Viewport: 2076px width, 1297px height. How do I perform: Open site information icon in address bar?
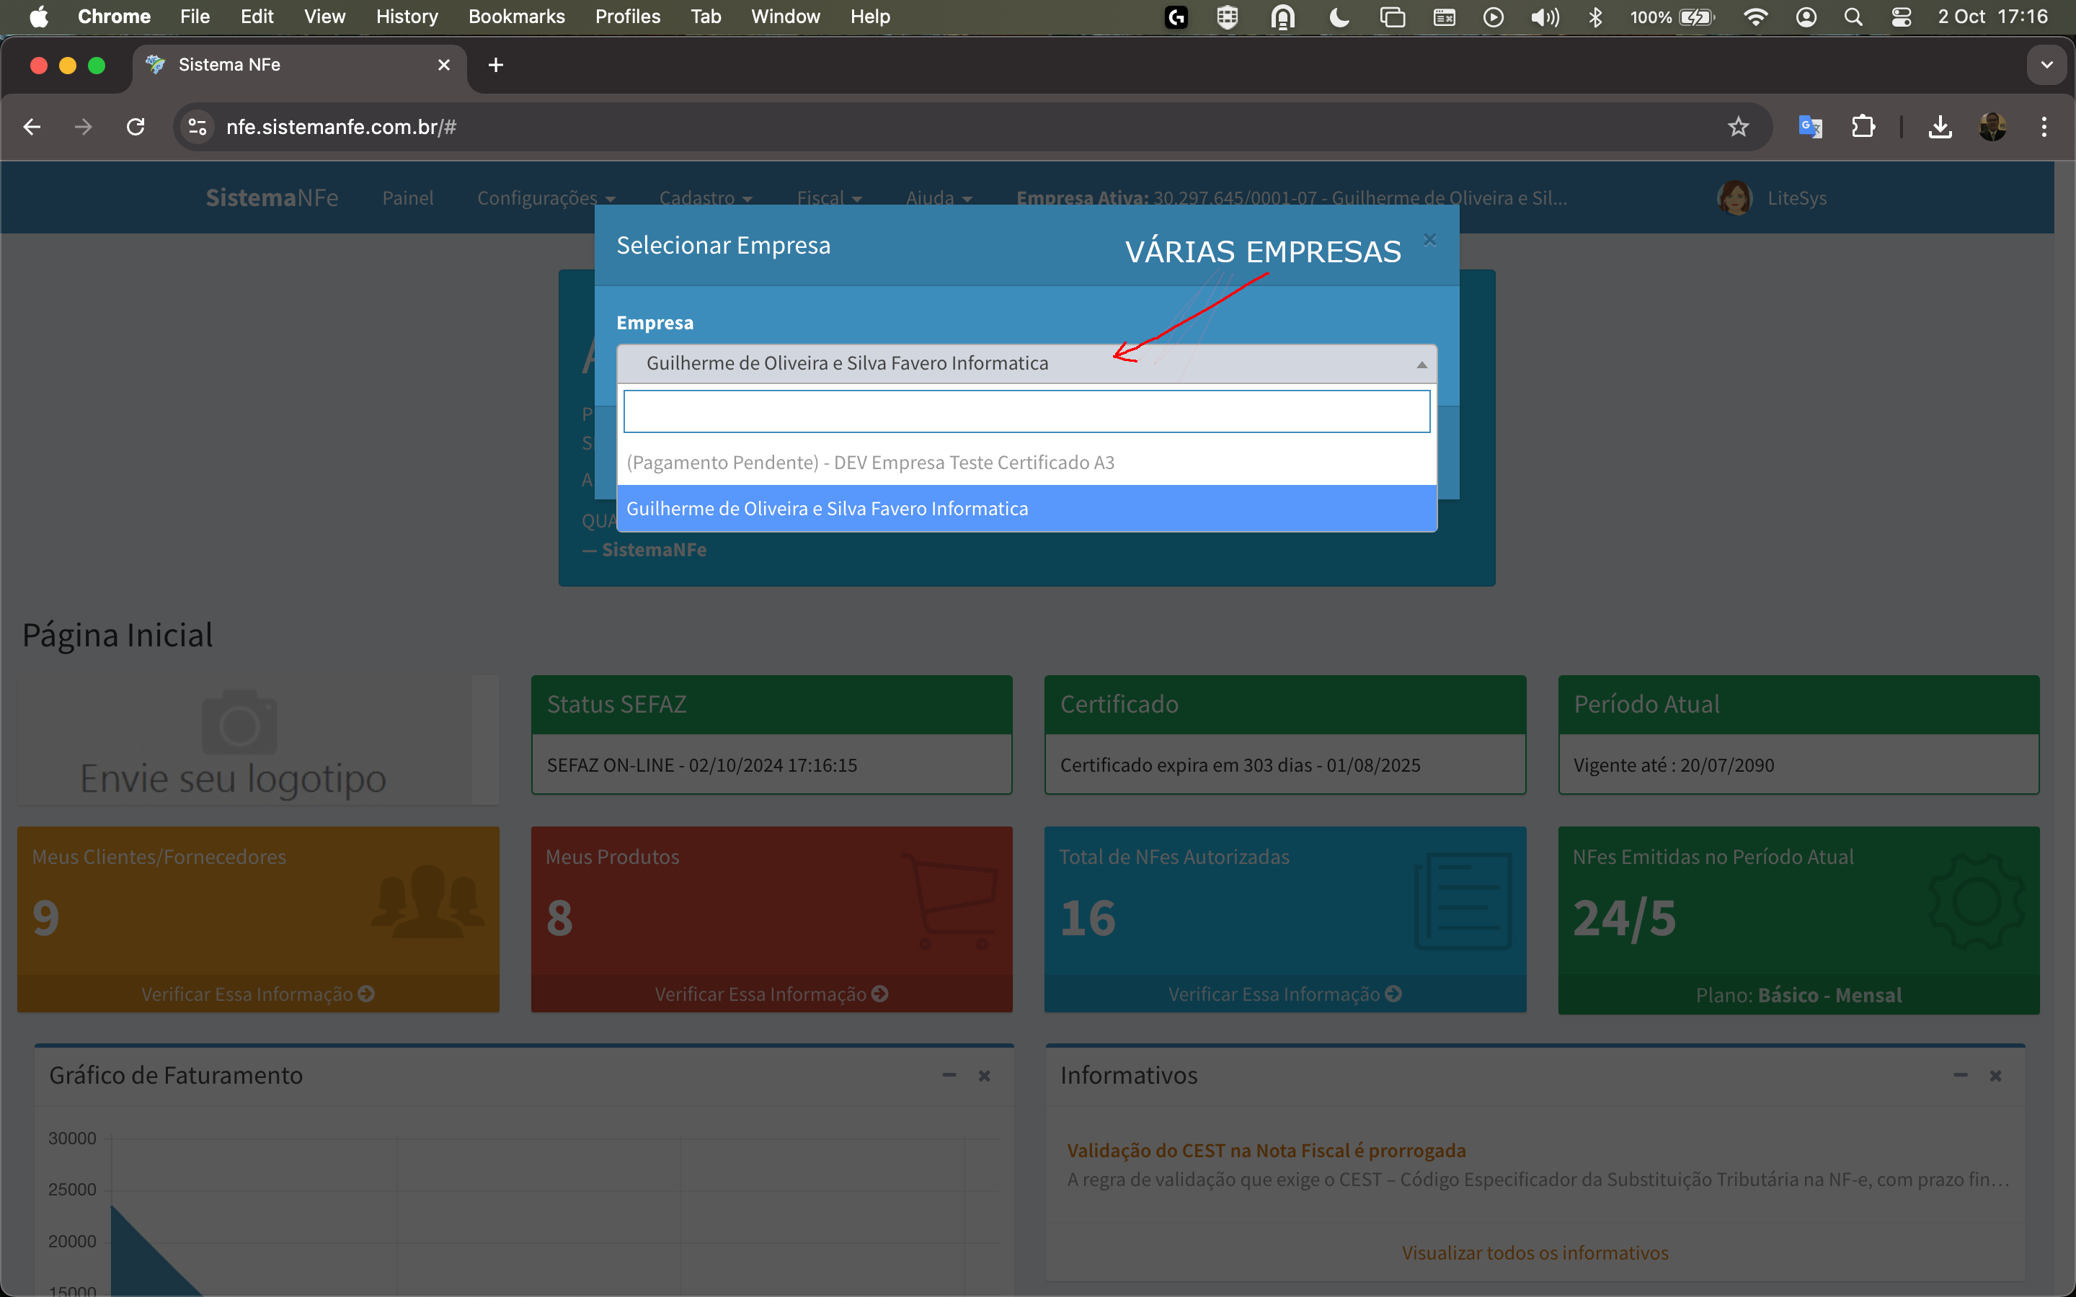[198, 127]
